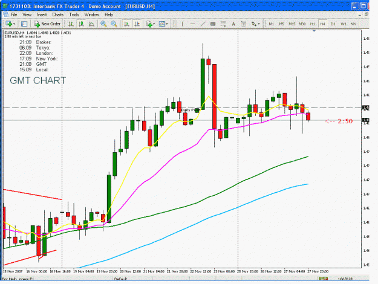Image resolution: width=378 pixels, height=284 pixels.
Task: Switch to bar chart type
Action: 71,24
